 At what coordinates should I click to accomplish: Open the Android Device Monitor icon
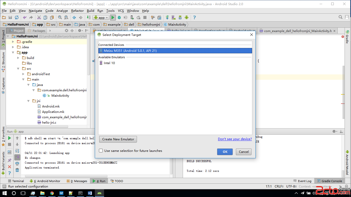pos(187,17)
